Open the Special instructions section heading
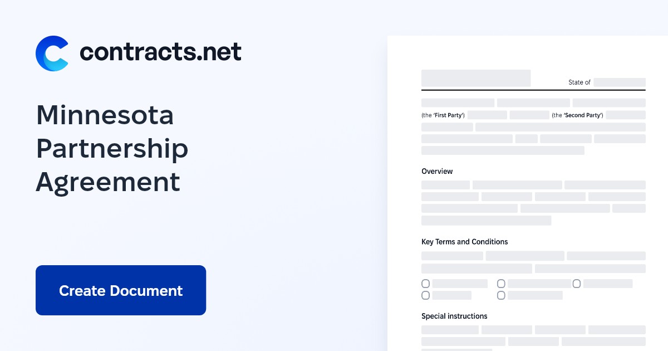 pyautogui.click(x=454, y=316)
